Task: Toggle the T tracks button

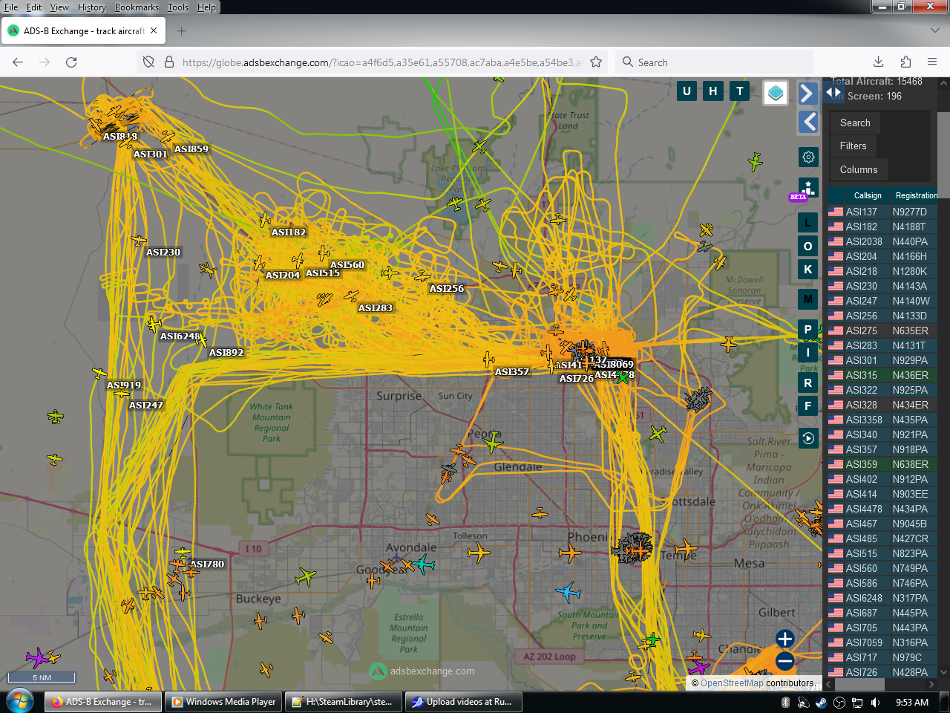Action: point(740,91)
